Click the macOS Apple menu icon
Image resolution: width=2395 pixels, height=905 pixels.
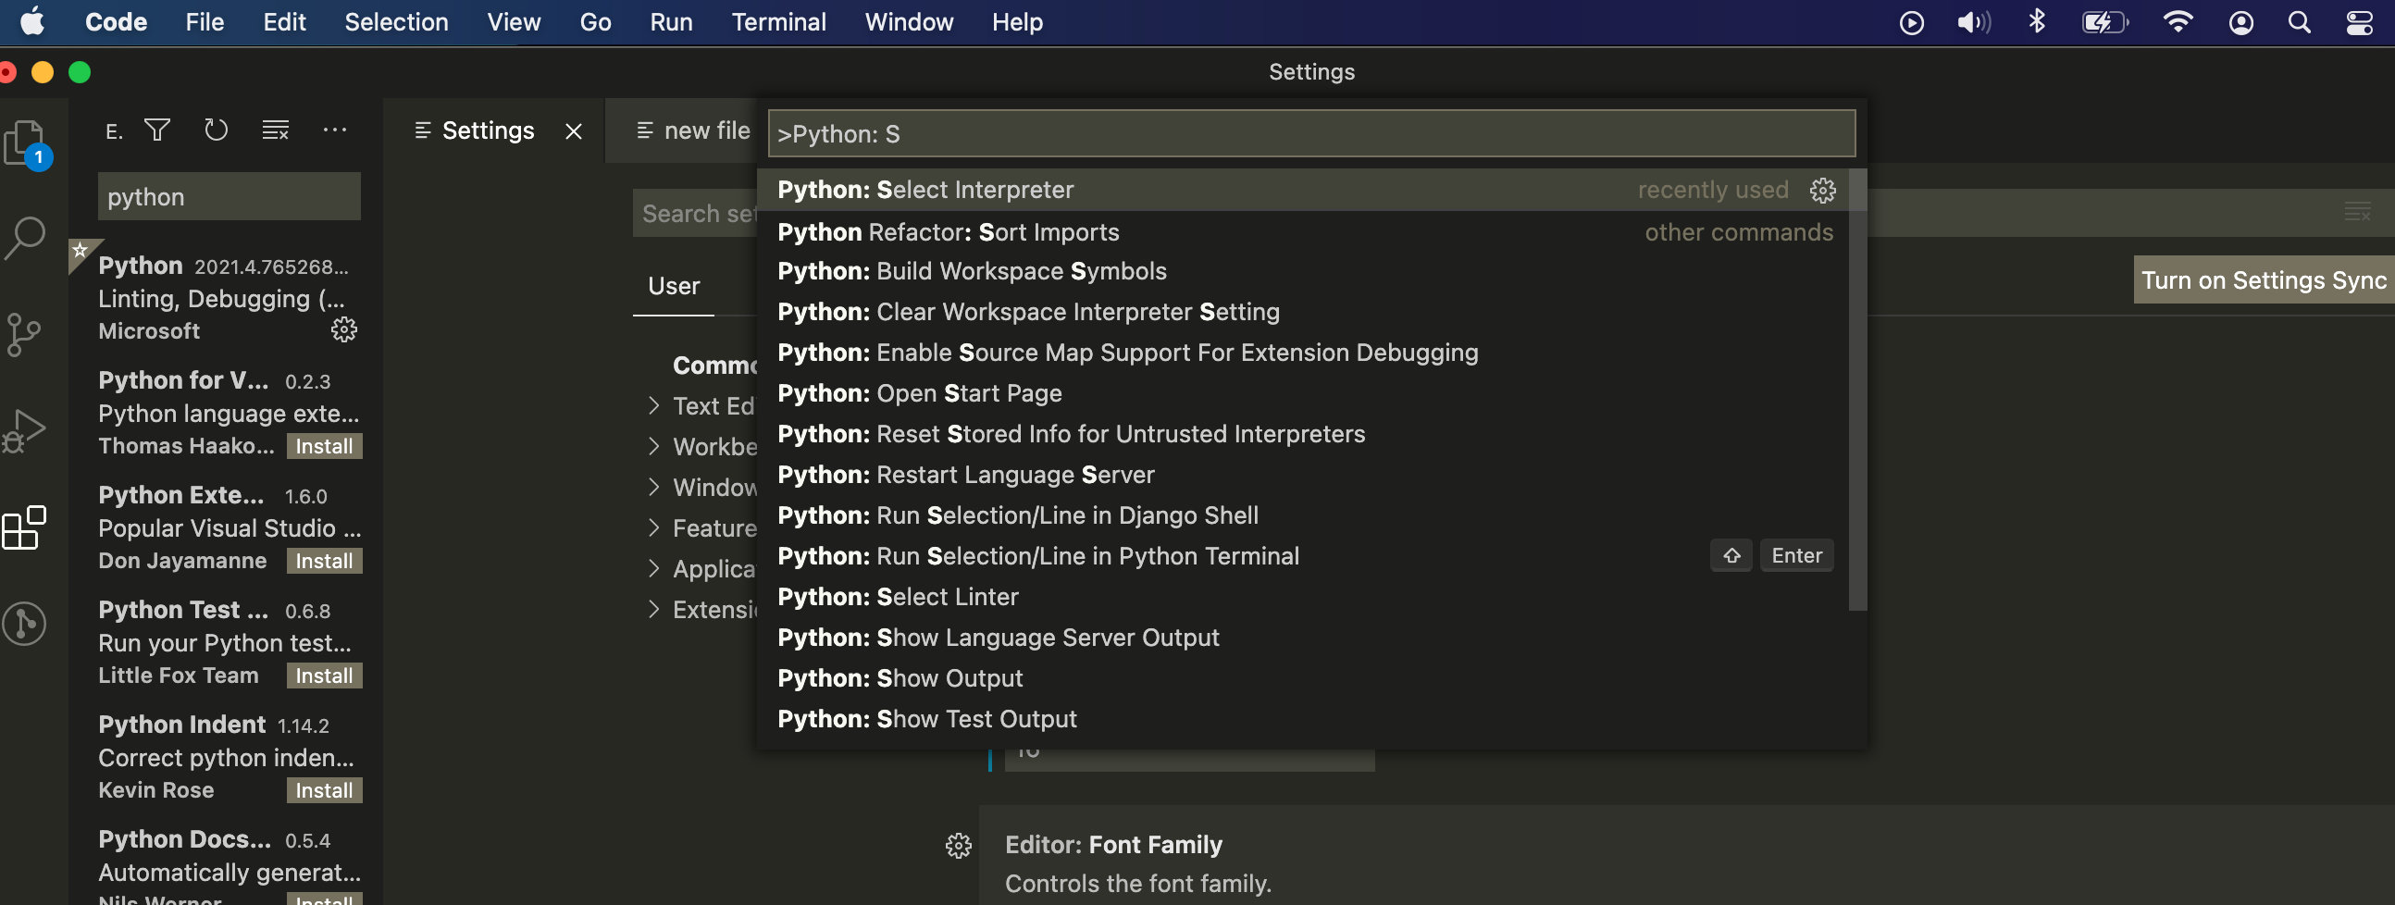coord(32,21)
